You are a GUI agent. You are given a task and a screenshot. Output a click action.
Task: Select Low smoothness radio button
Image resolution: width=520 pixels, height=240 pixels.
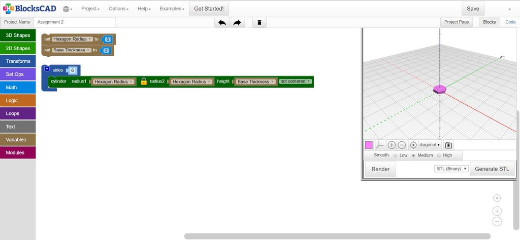396,155
